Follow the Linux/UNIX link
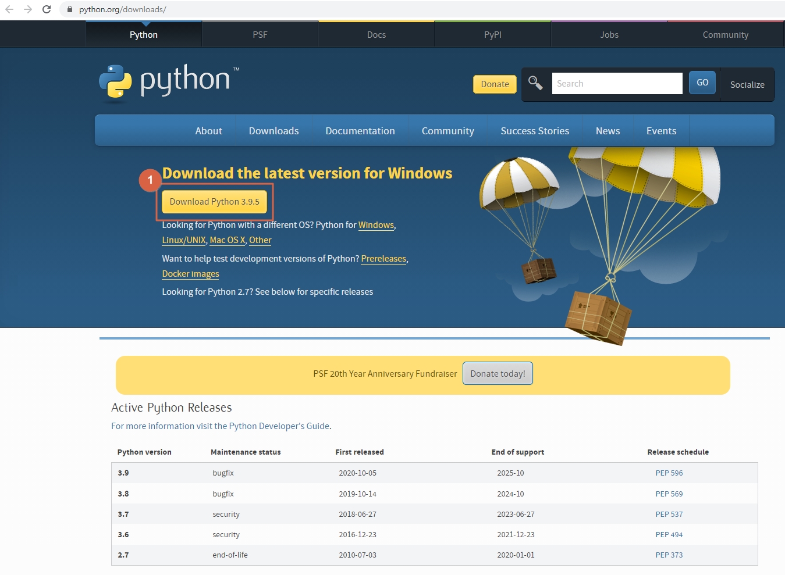Image resolution: width=785 pixels, height=575 pixels. coord(184,240)
